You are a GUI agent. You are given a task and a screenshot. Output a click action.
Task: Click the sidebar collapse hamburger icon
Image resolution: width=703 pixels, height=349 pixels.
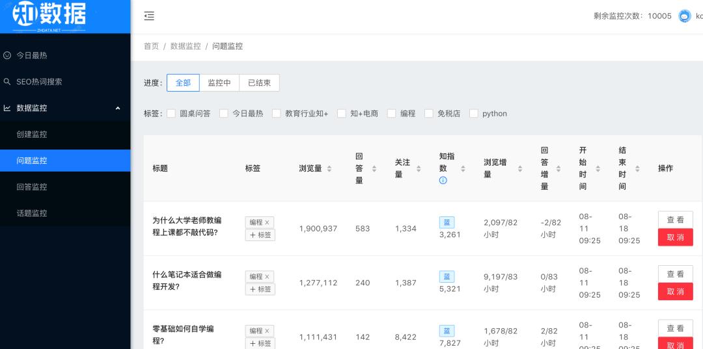[x=149, y=16]
